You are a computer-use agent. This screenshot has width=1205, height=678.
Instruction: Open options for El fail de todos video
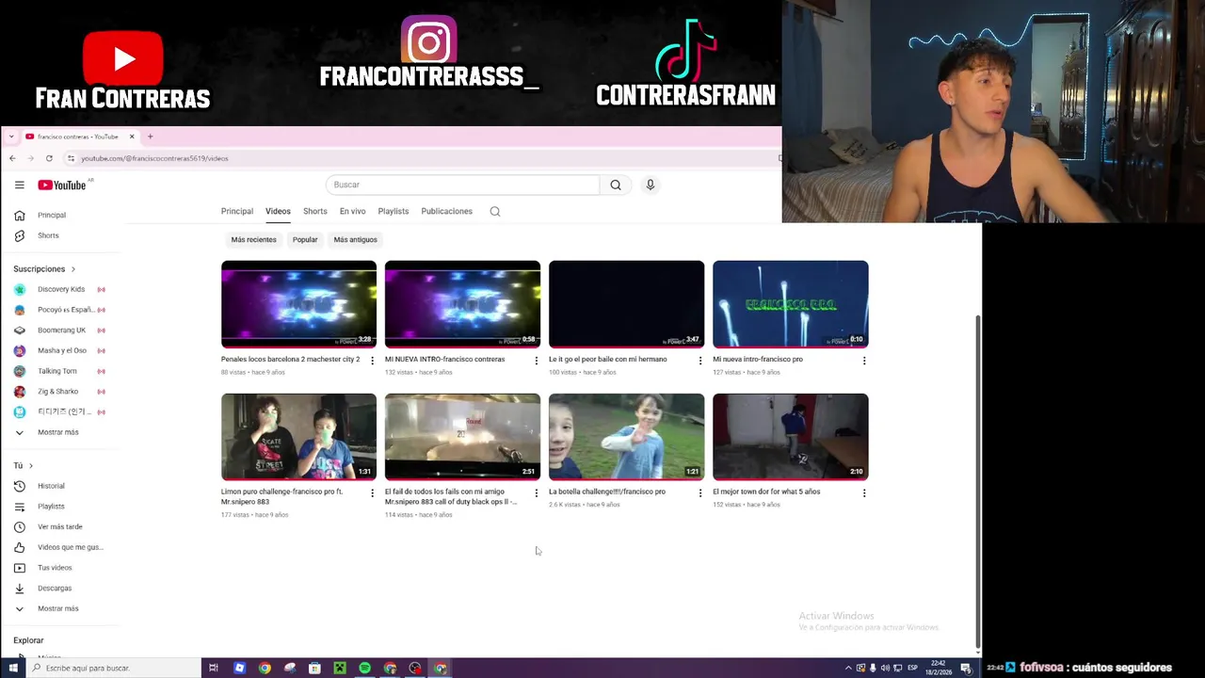[x=537, y=492]
